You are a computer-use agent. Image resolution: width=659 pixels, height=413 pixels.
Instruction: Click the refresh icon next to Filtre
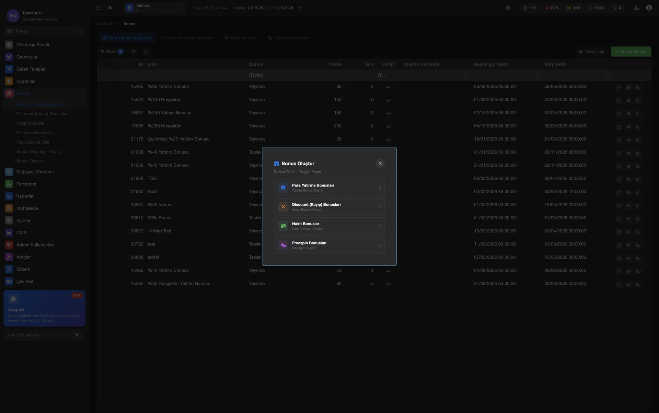point(146,52)
